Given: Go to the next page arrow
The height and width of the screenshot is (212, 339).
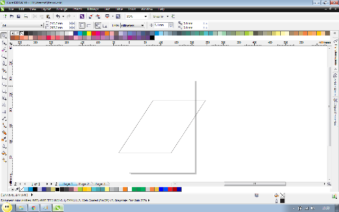Looking at the screenshot, I should coord(47,184).
